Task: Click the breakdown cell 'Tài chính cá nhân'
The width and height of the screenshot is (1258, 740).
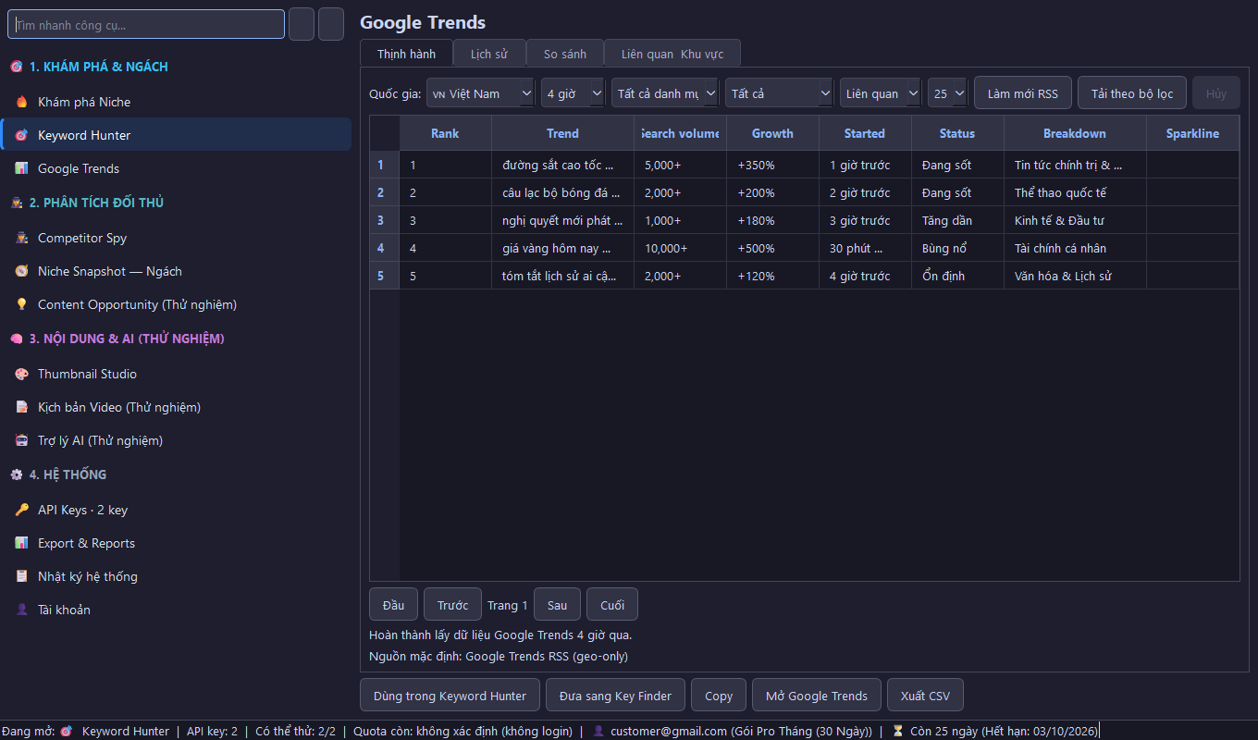Action: point(1075,248)
